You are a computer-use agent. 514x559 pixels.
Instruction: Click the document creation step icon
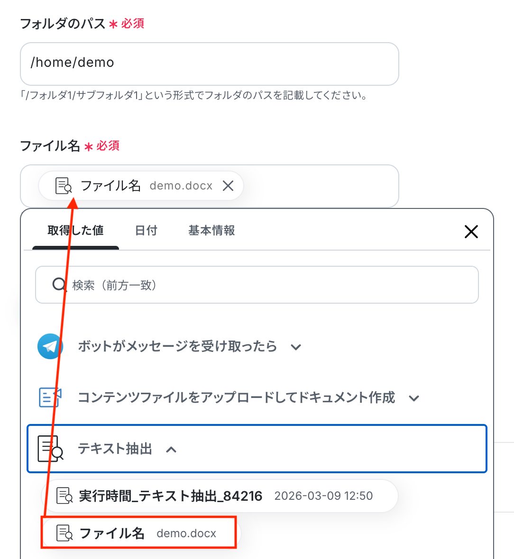click(50, 397)
